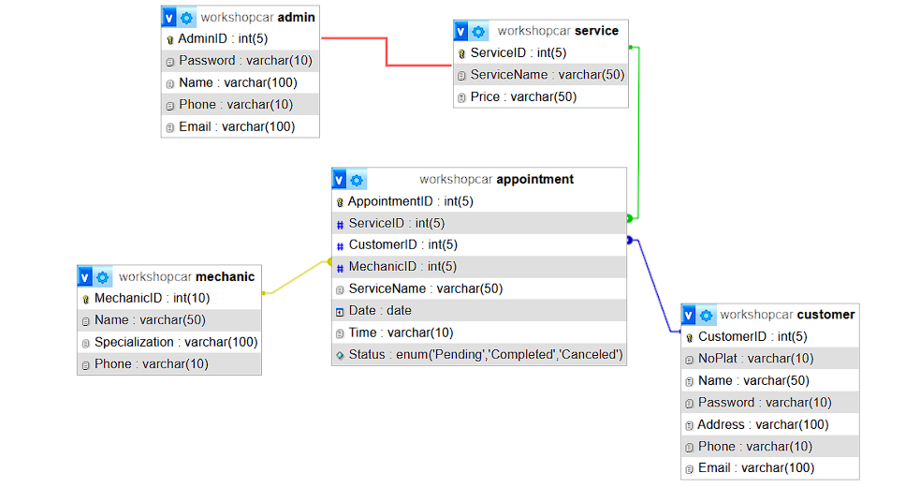Select 'Name : varchar(50)' row in mechanic table
The width and height of the screenshot is (920, 502).
point(169,320)
